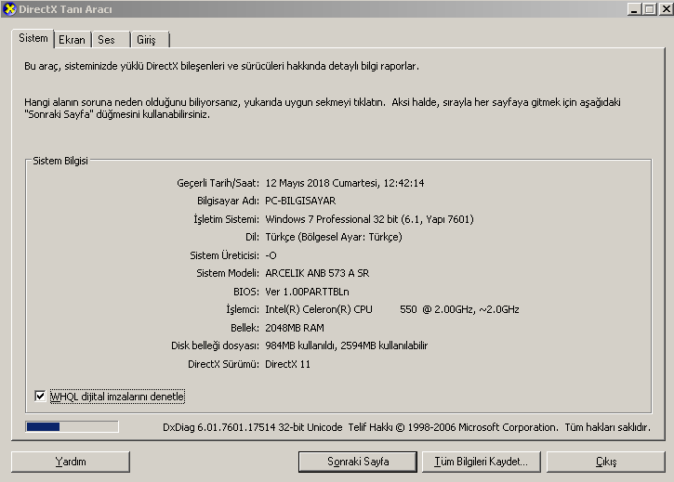Click the DirectX 11 version value
Viewport: 674px width, 482px height.
point(287,364)
